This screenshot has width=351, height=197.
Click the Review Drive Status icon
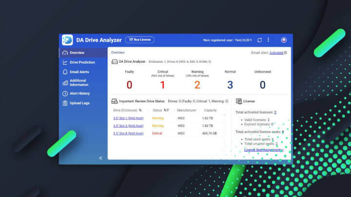115,101
